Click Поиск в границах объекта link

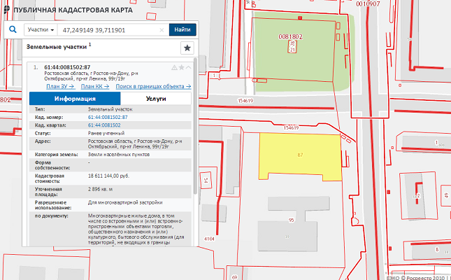click(154, 87)
